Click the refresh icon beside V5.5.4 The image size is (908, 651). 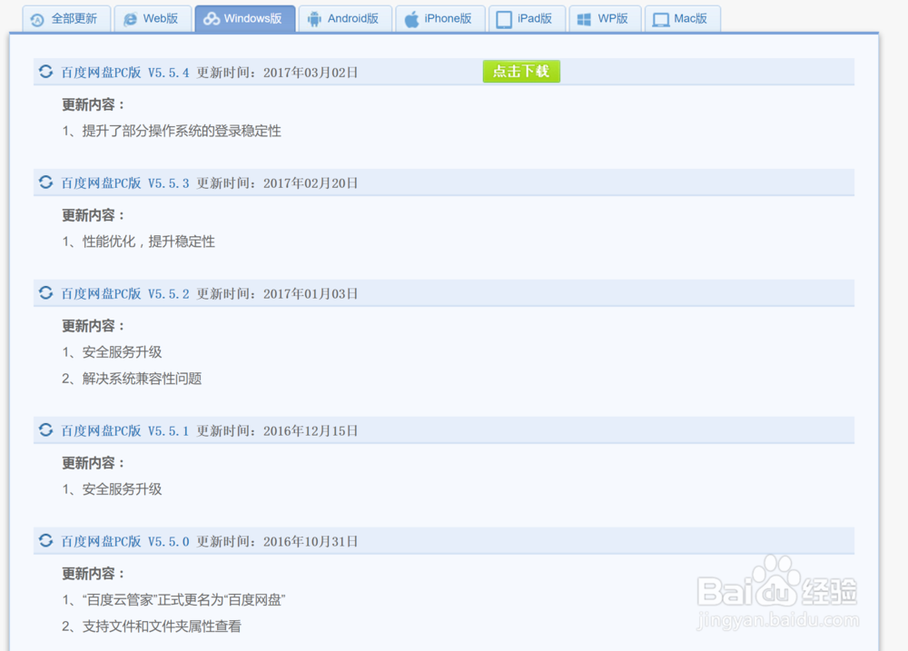pyautogui.click(x=45, y=71)
